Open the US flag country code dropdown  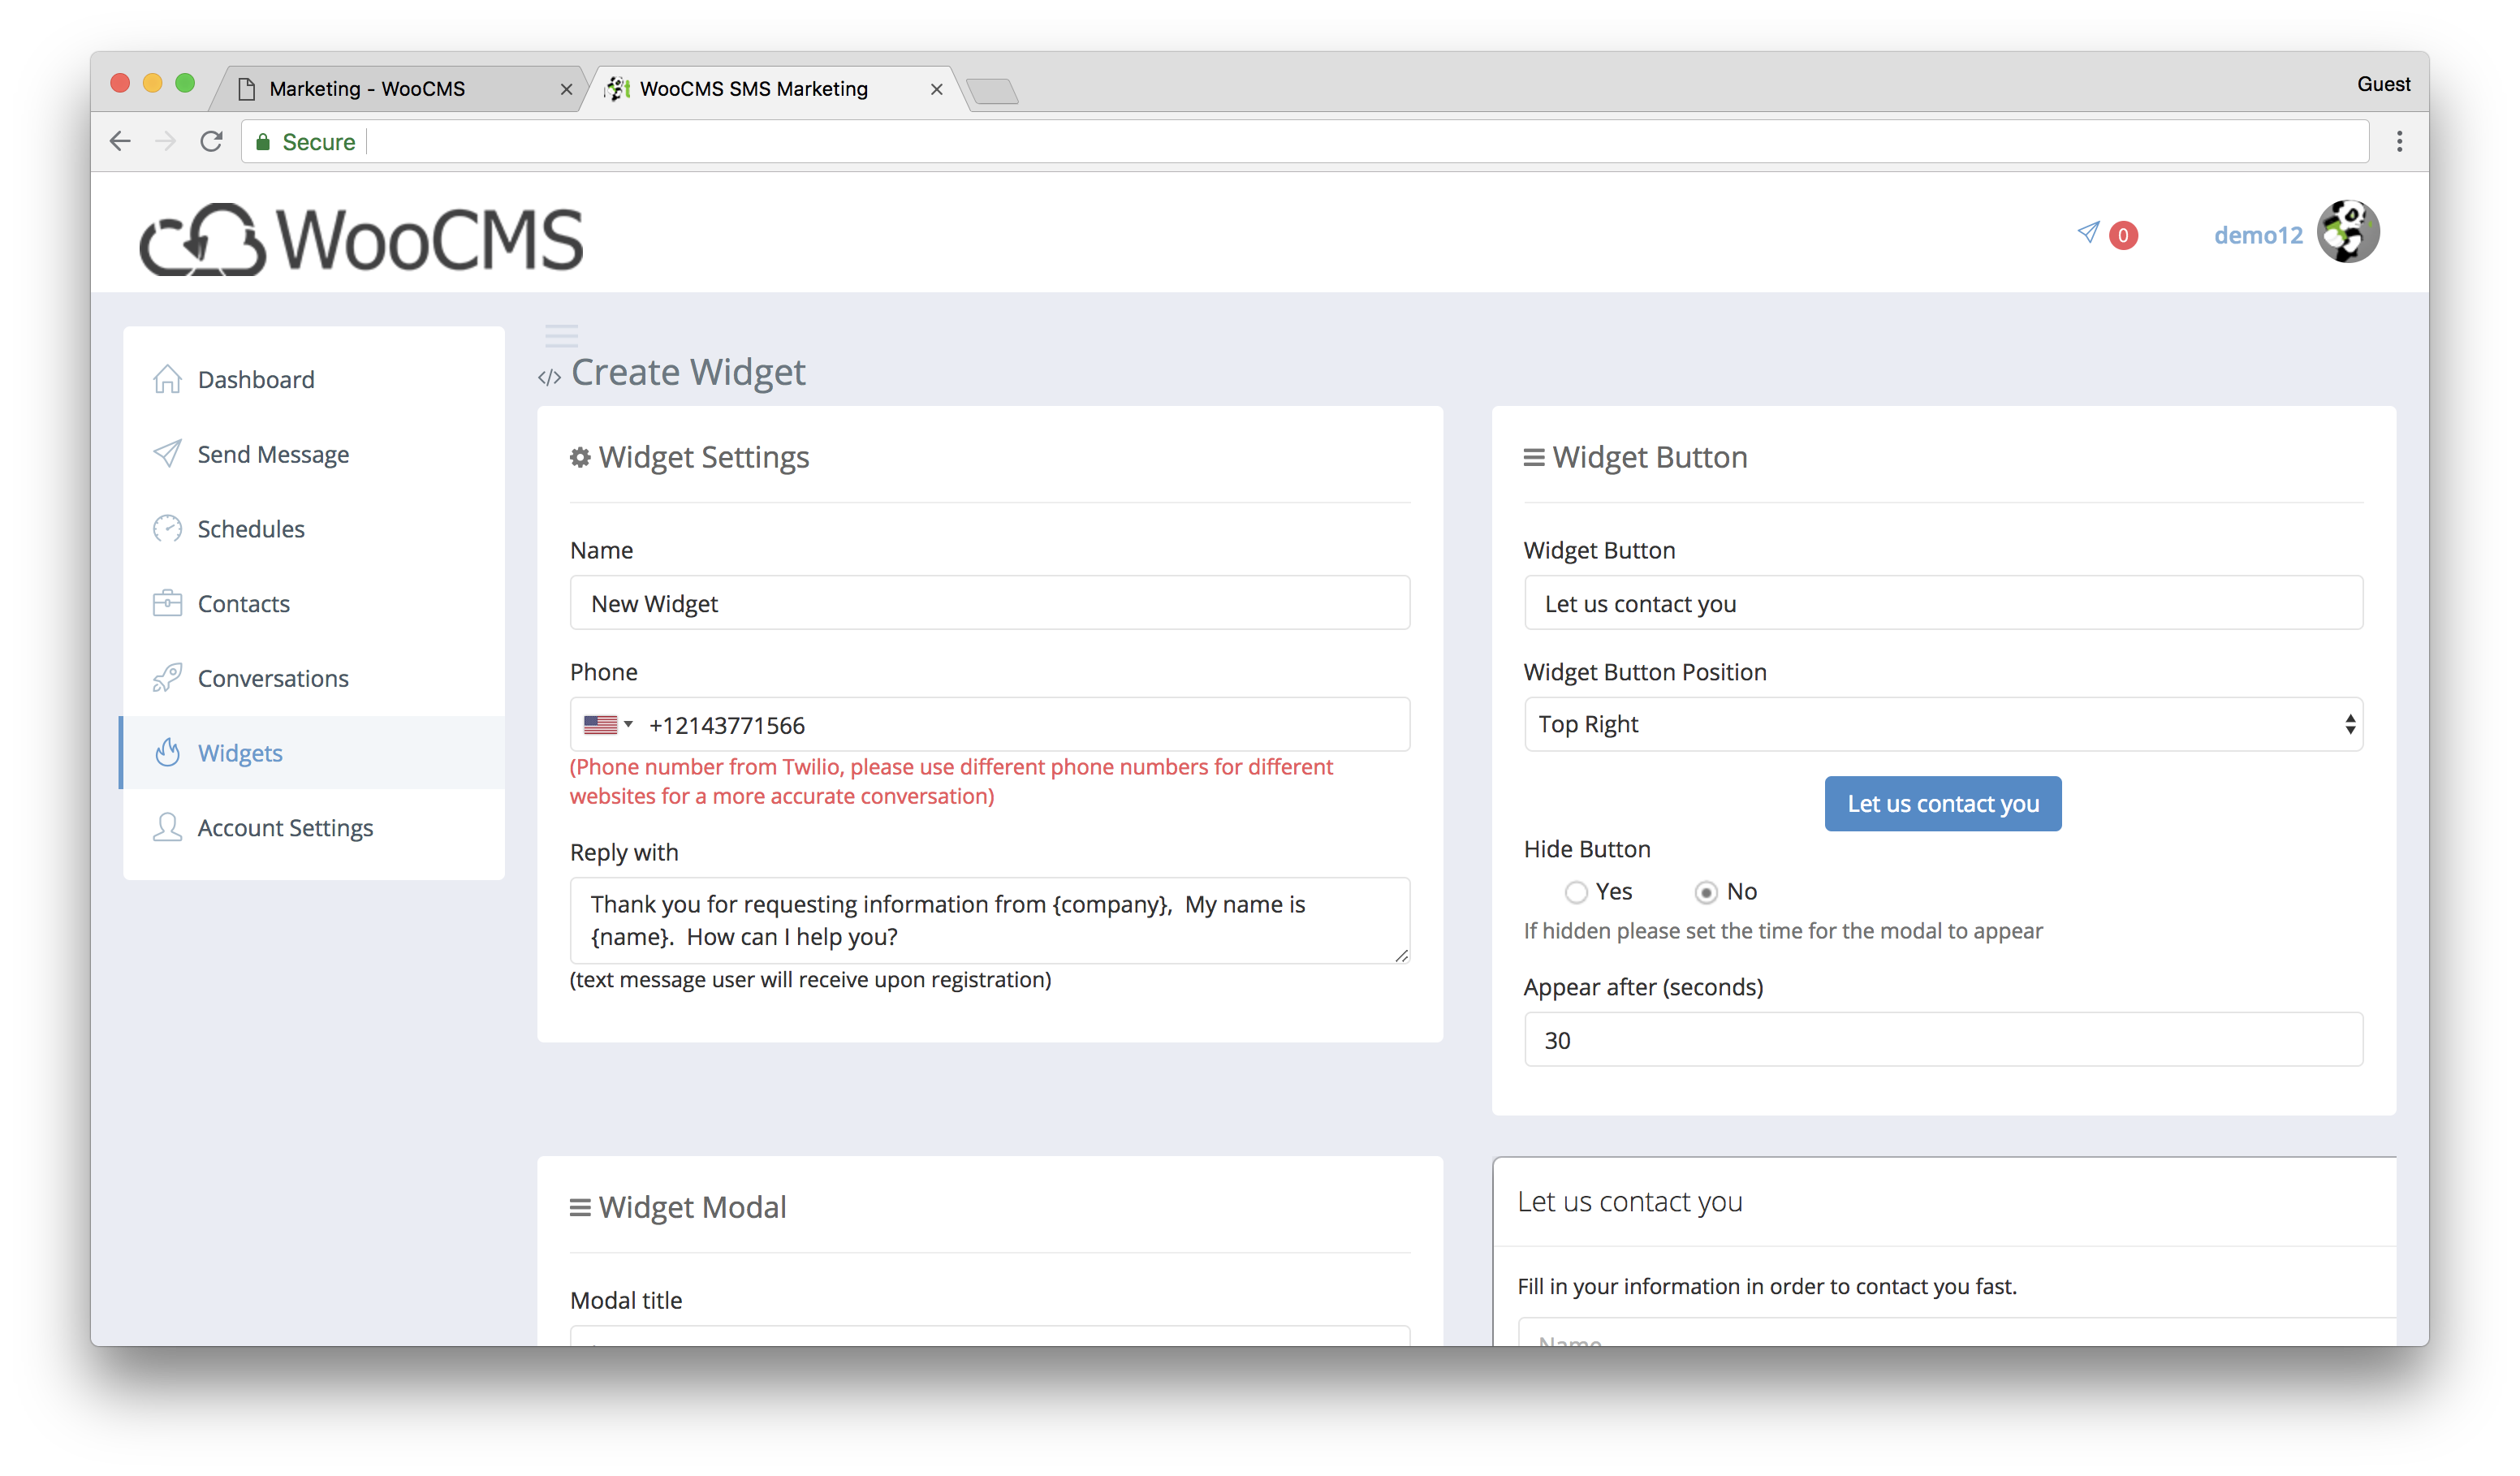click(608, 724)
